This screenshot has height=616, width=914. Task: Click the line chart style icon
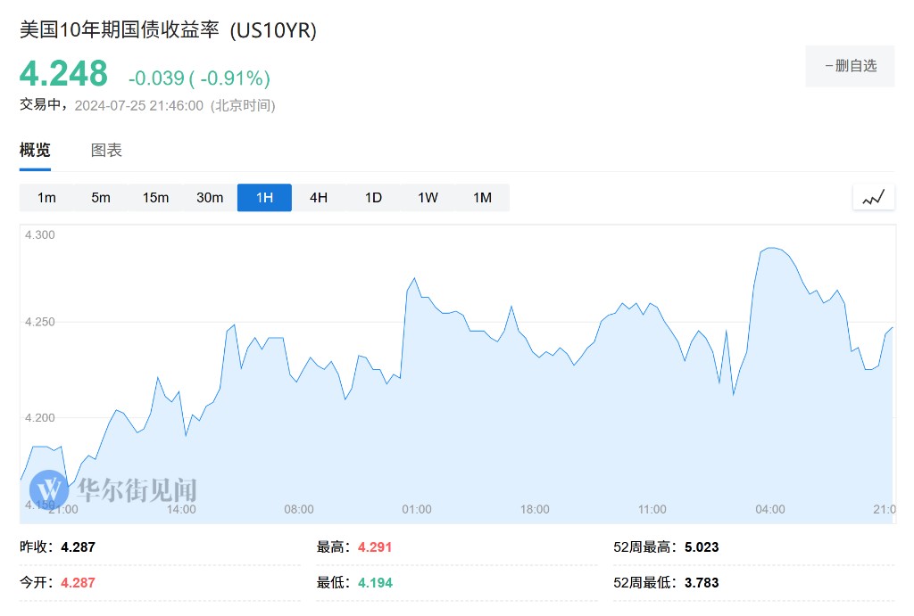[x=873, y=198]
